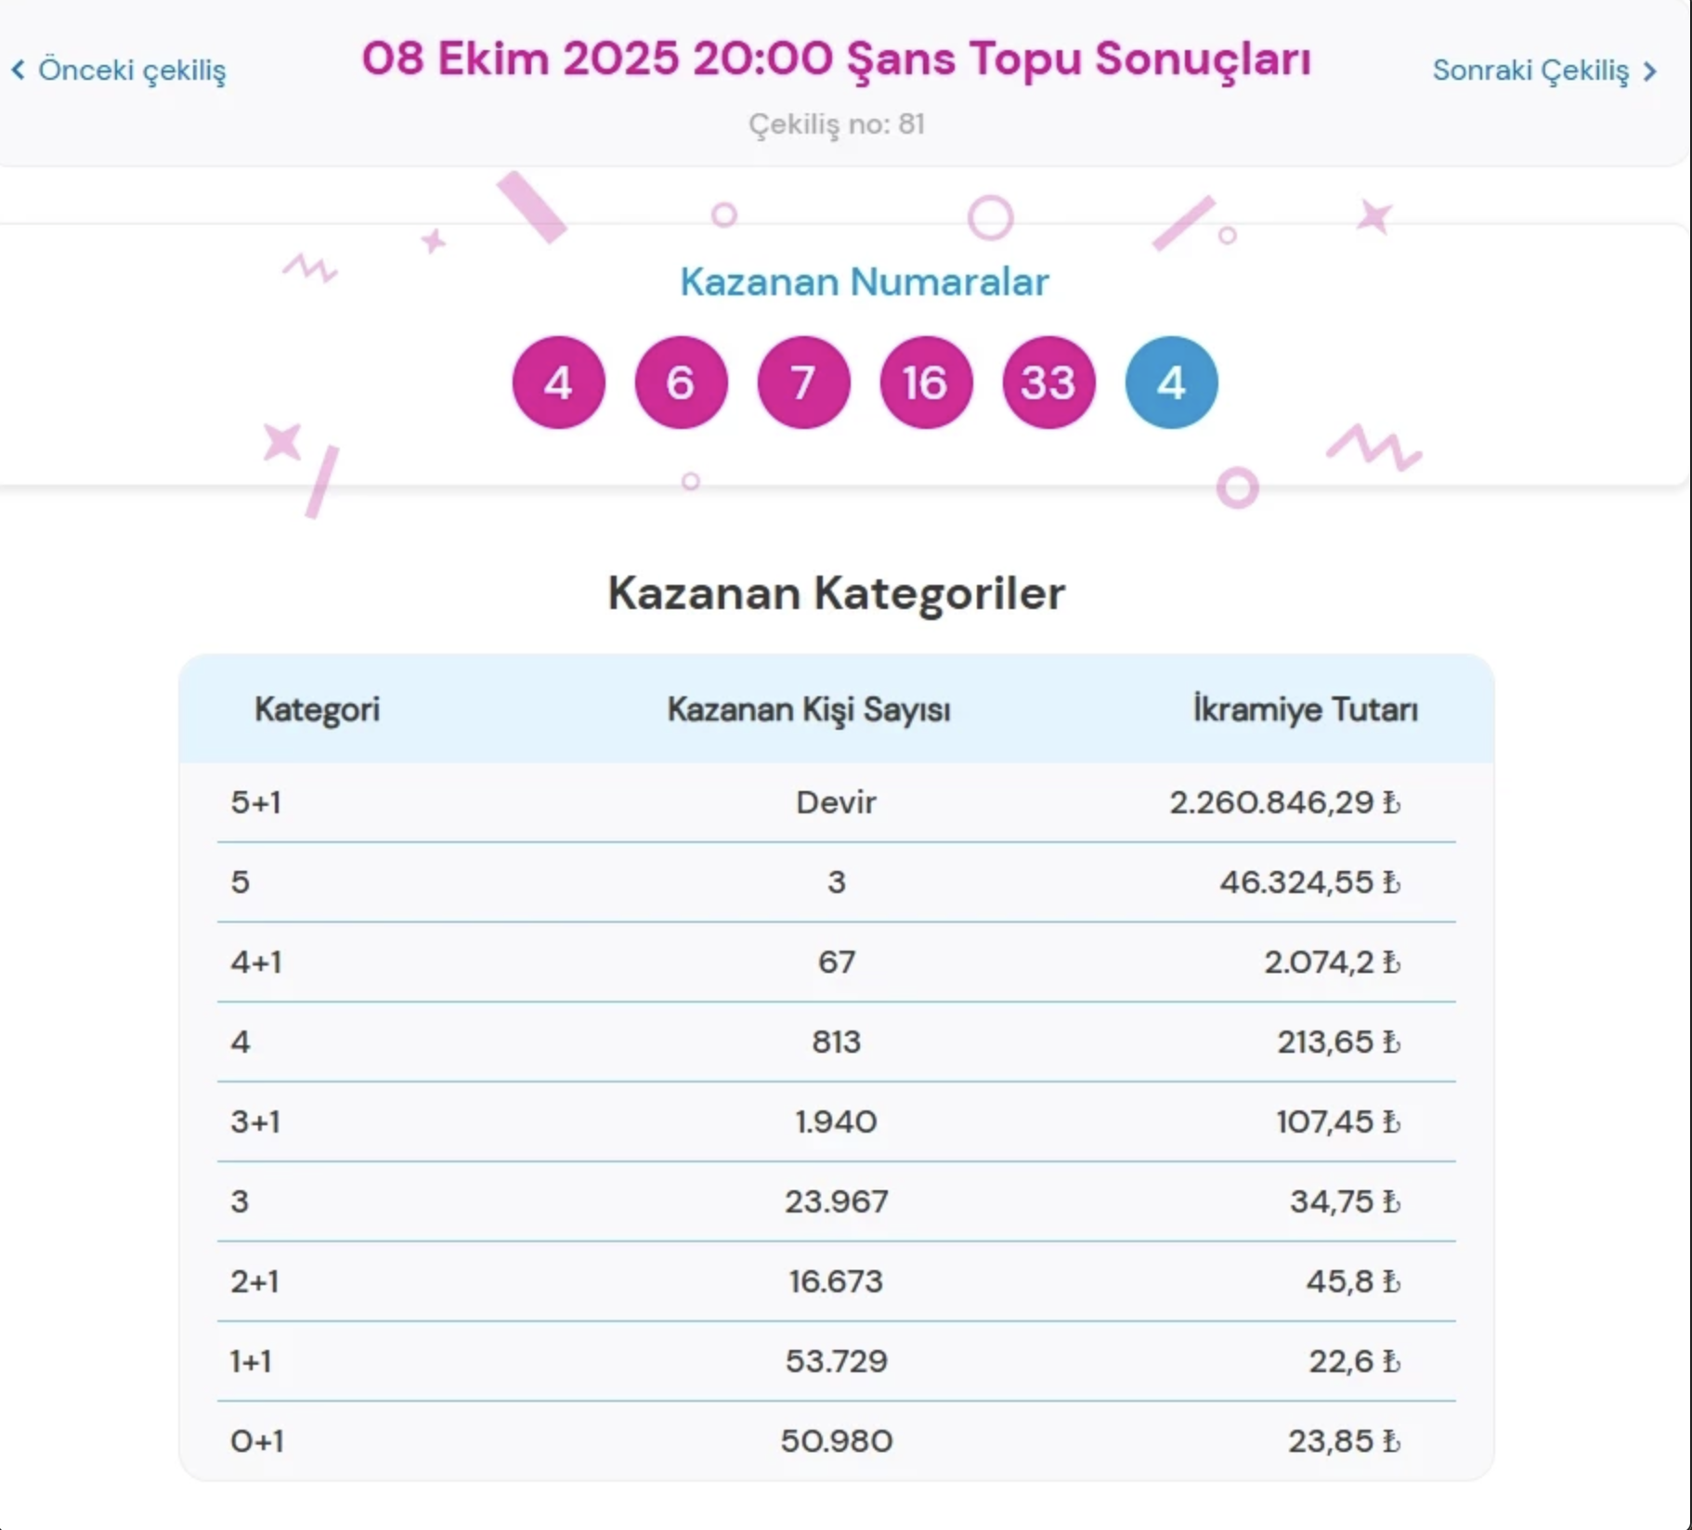Open the Önceki çekiliş link
Image resolution: width=1692 pixels, height=1530 pixels.
point(131,71)
